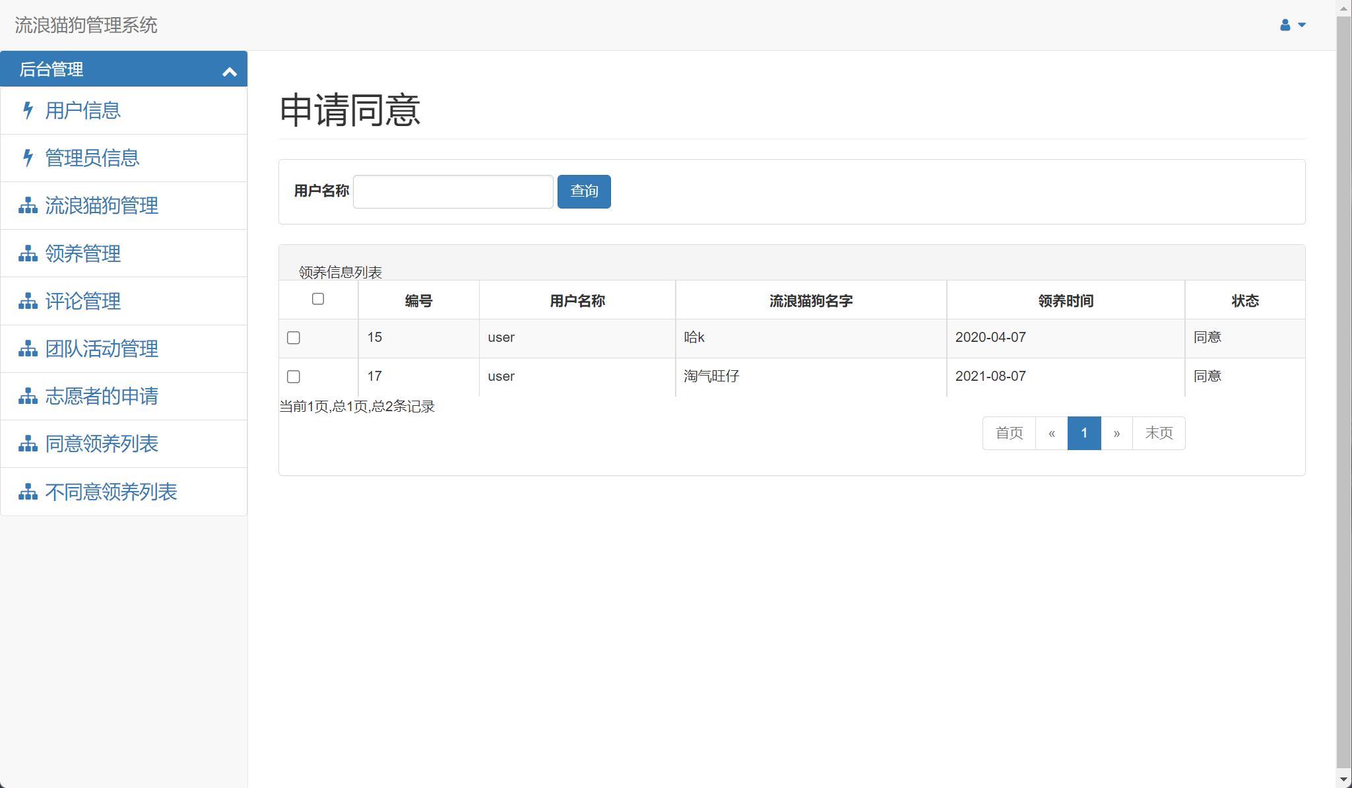The width and height of the screenshot is (1352, 788).
Task: Click the icon beside 志愿者的申请
Action: (27, 396)
